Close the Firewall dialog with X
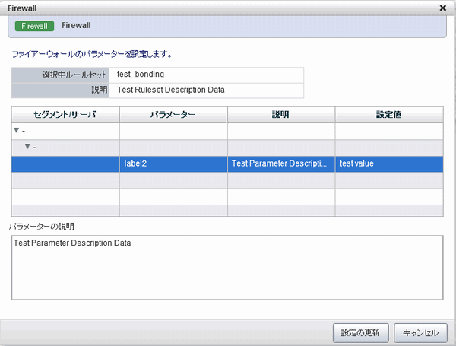456x346 pixels. 443,8
